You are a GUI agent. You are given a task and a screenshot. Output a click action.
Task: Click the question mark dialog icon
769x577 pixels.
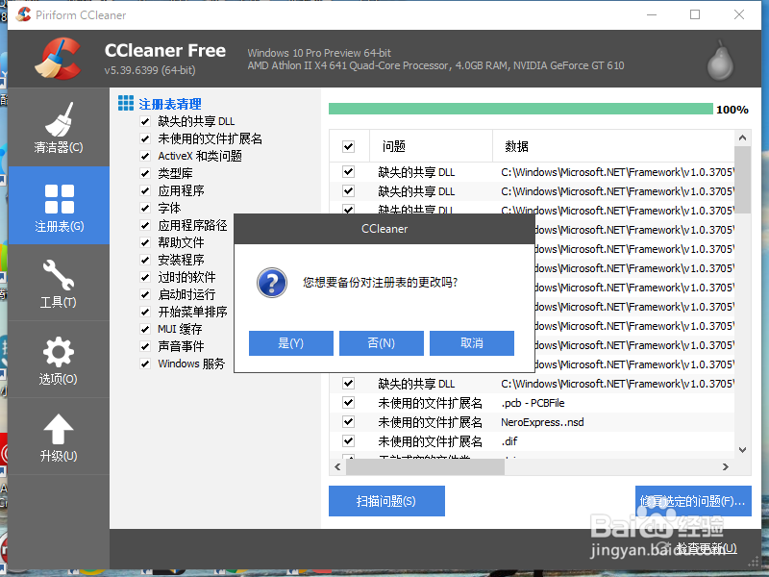(272, 283)
